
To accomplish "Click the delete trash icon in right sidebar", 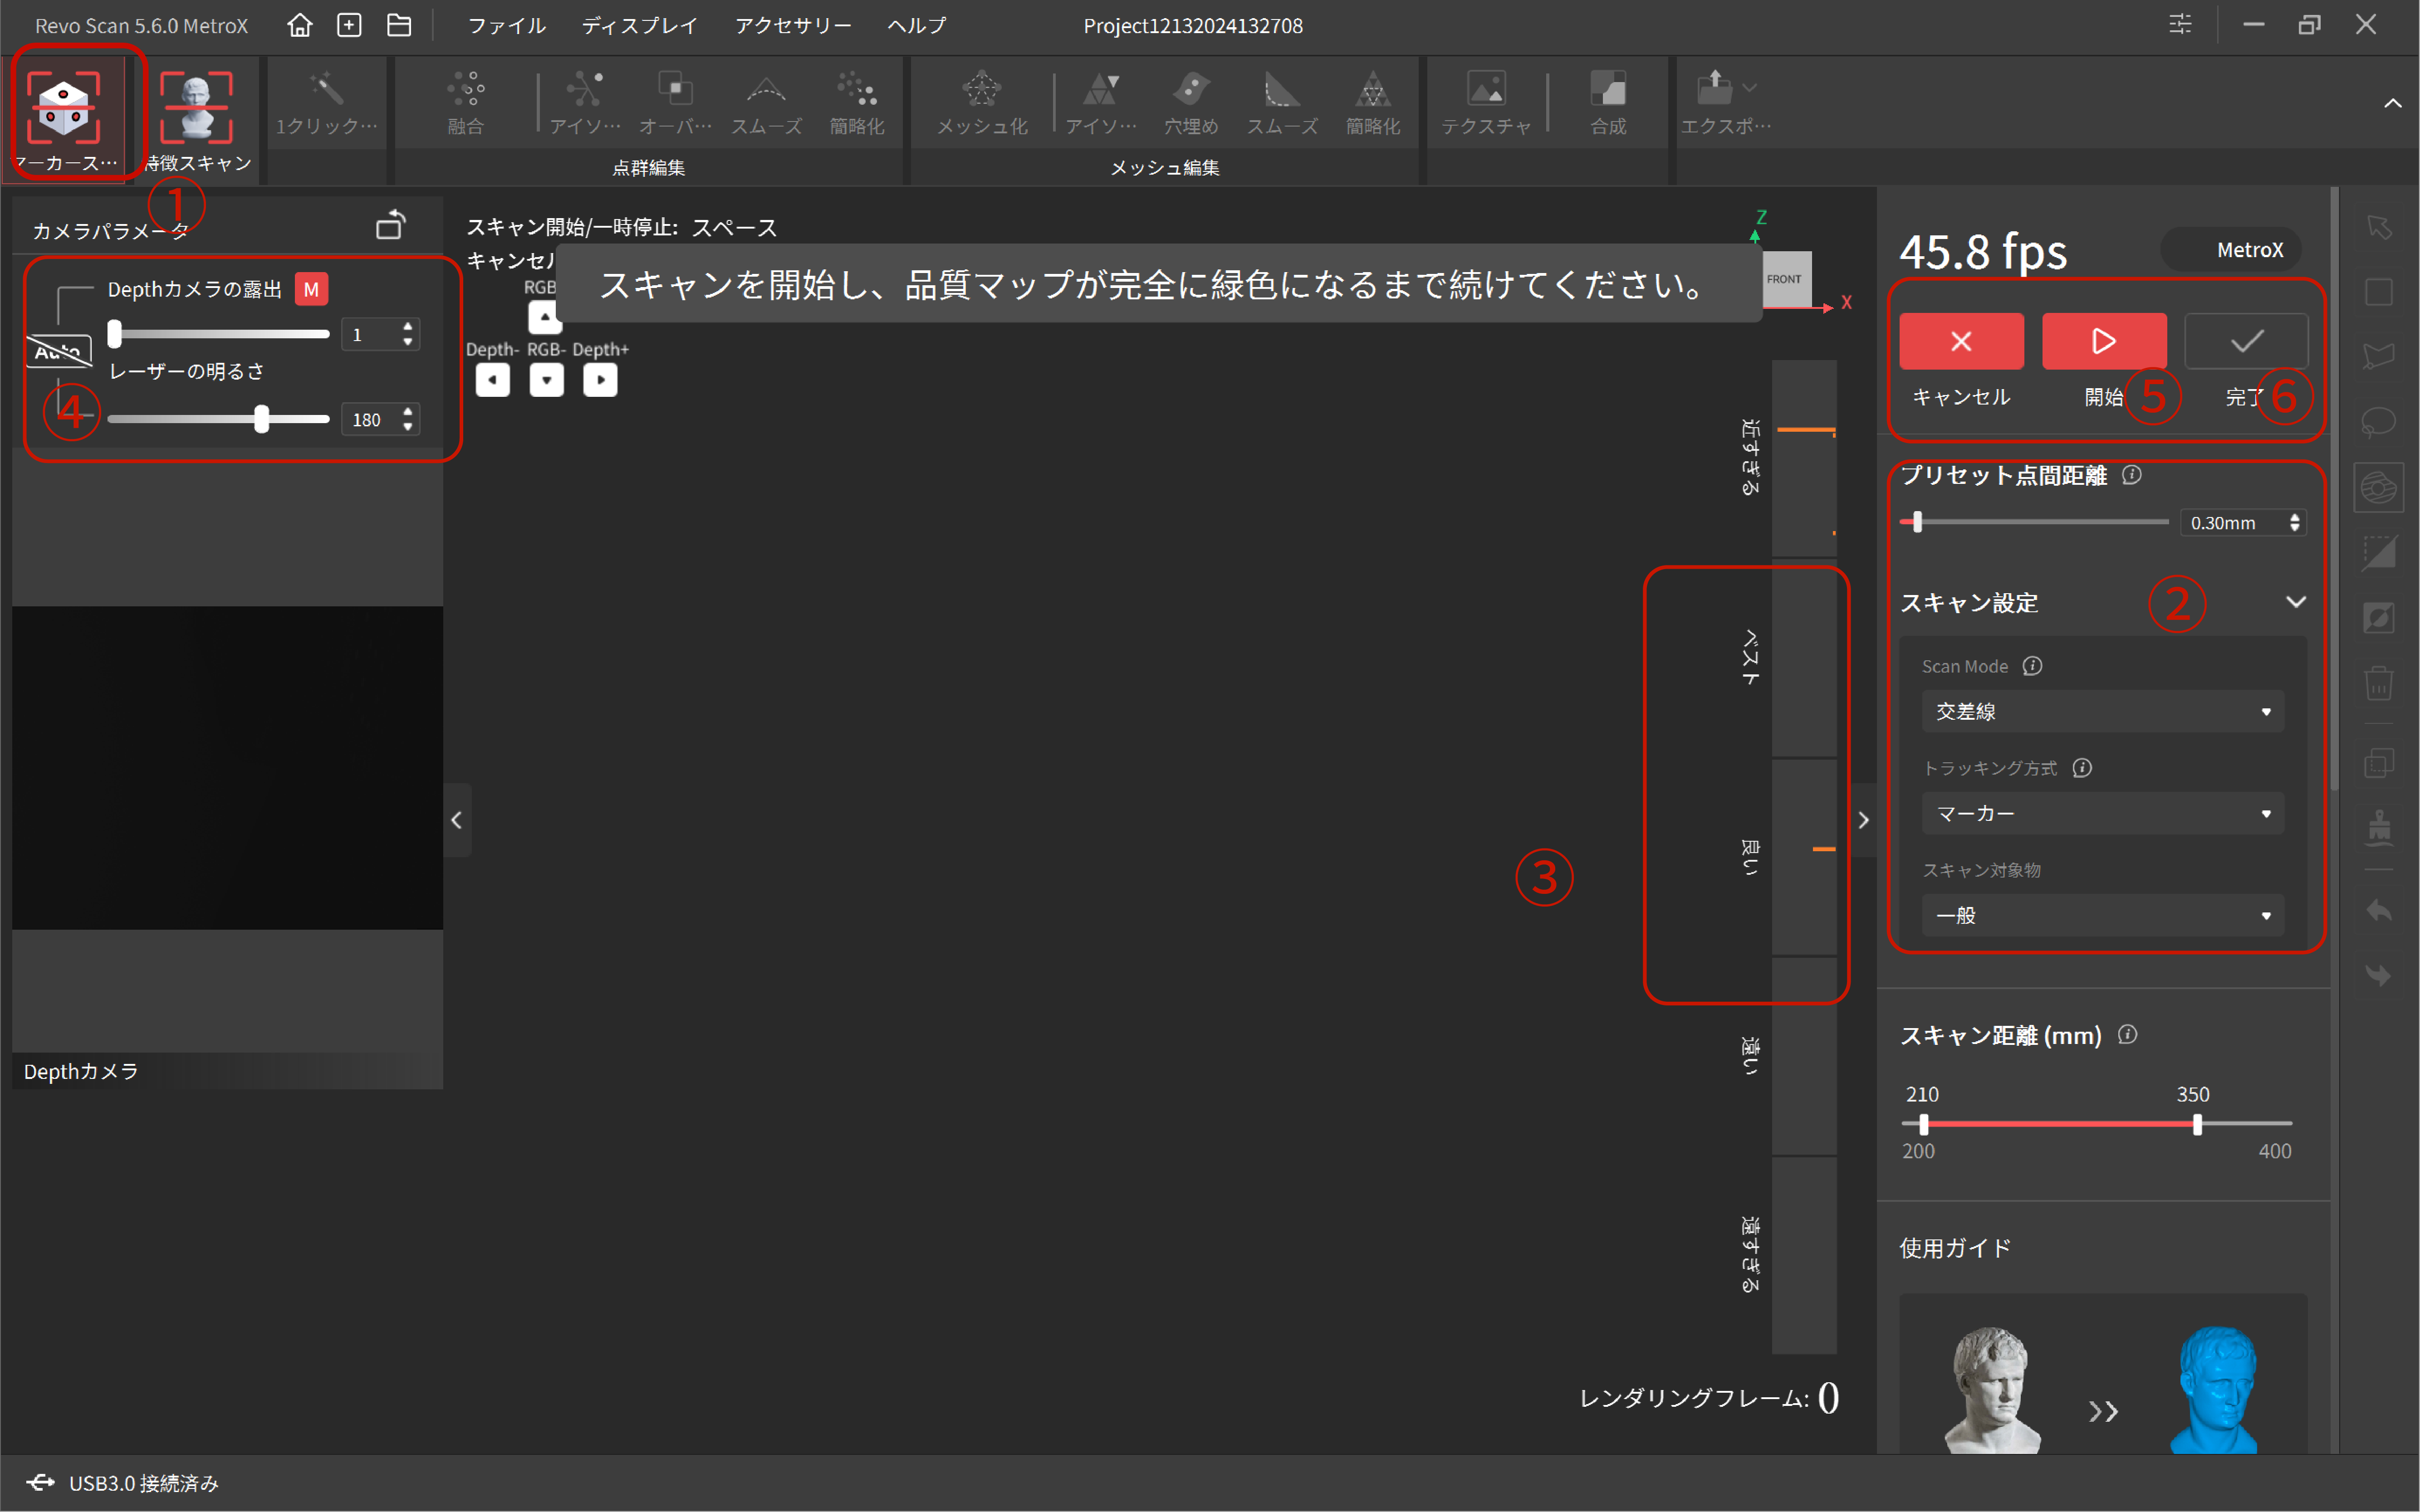I will pos(2379,684).
